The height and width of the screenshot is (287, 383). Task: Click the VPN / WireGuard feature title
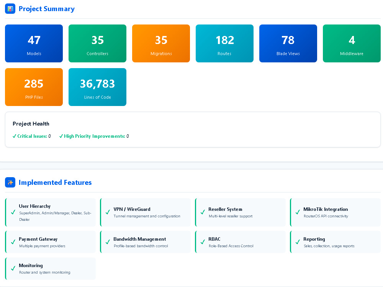click(x=132, y=209)
